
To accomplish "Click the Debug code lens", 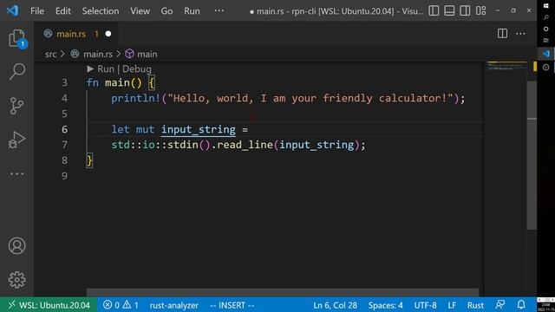I will (137, 69).
